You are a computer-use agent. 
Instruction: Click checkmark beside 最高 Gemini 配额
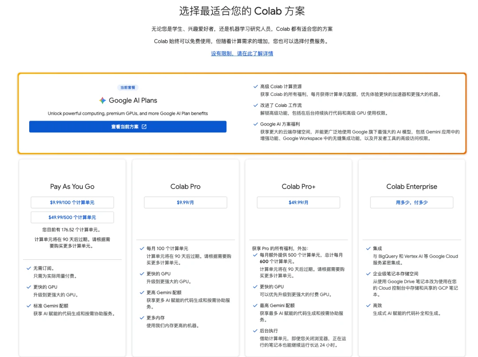(x=255, y=305)
